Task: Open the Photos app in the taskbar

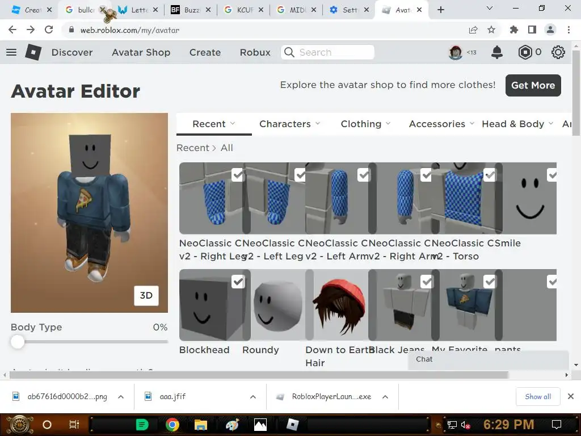Action: pyautogui.click(x=260, y=425)
